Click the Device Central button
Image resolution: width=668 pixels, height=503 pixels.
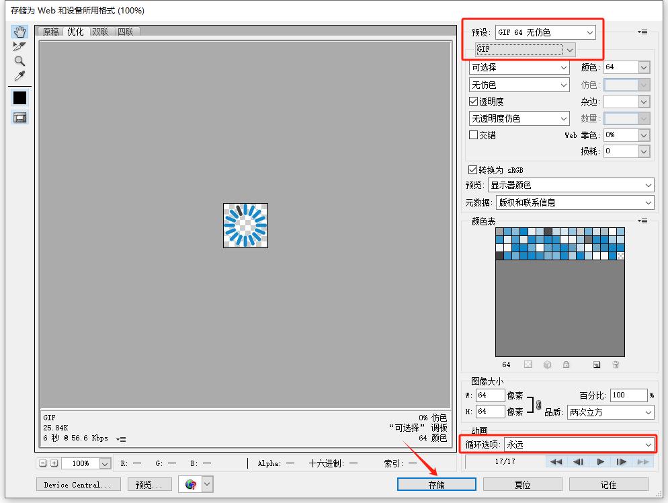tap(77, 484)
